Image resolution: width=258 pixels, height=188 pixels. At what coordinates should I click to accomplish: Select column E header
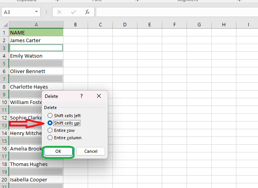point(149,25)
